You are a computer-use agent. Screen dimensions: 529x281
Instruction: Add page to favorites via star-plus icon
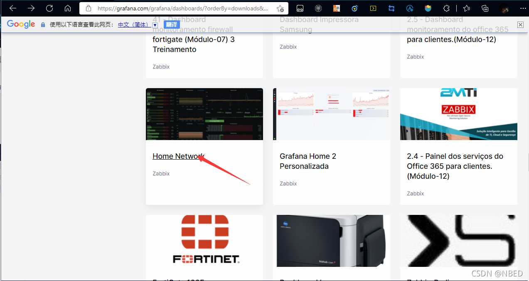(x=280, y=8)
